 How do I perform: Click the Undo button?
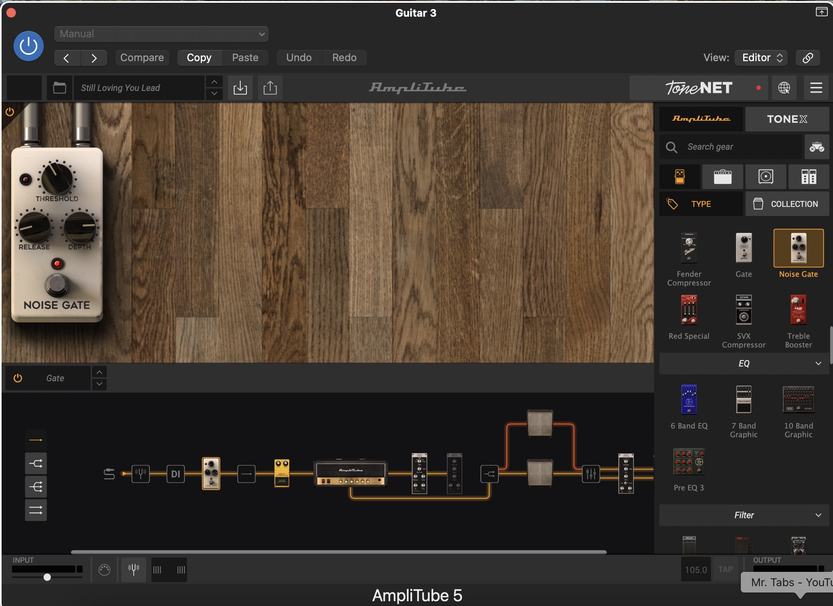299,58
